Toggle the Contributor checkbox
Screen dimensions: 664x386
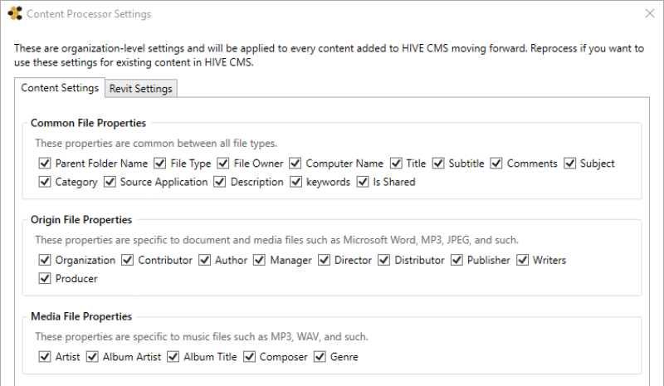point(127,260)
